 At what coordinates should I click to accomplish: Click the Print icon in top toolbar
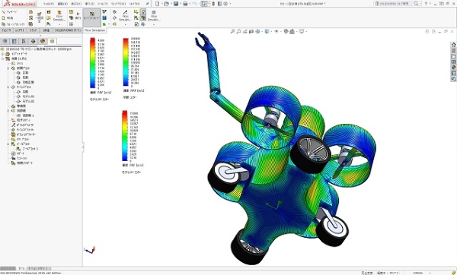tap(185, 4)
